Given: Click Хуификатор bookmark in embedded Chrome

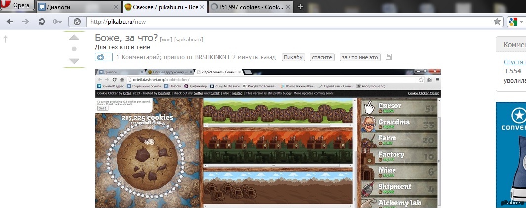Looking at the screenshot, I should (195, 86).
